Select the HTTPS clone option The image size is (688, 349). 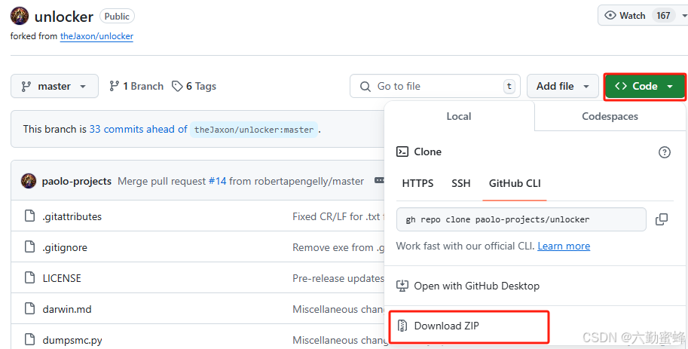click(x=417, y=183)
